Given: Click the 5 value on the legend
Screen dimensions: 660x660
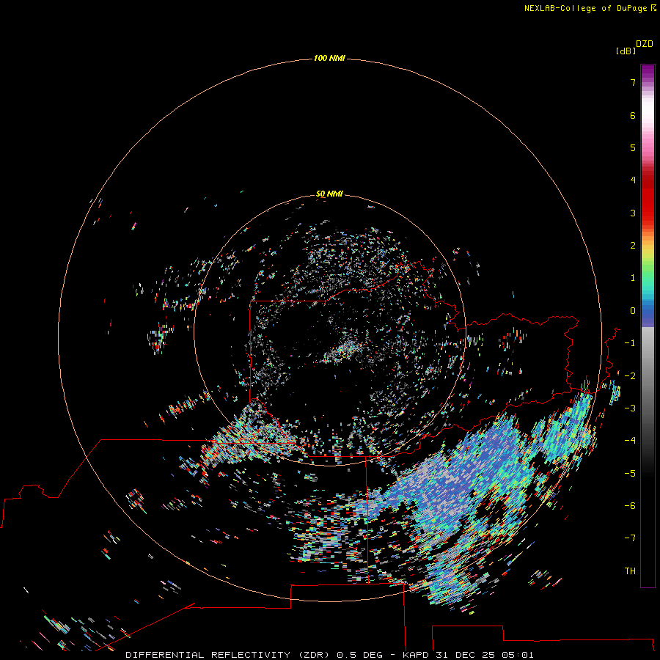Looking at the screenshot, I should tap(633, 147).
